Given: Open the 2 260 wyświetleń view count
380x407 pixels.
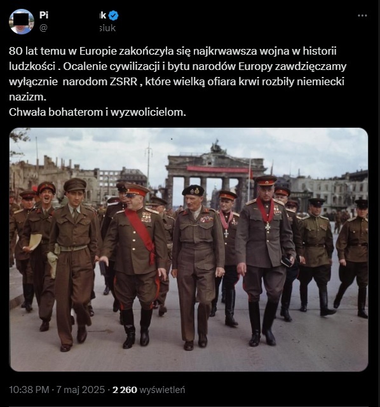Looking at the screenshot, I should [x=149, y=390].
